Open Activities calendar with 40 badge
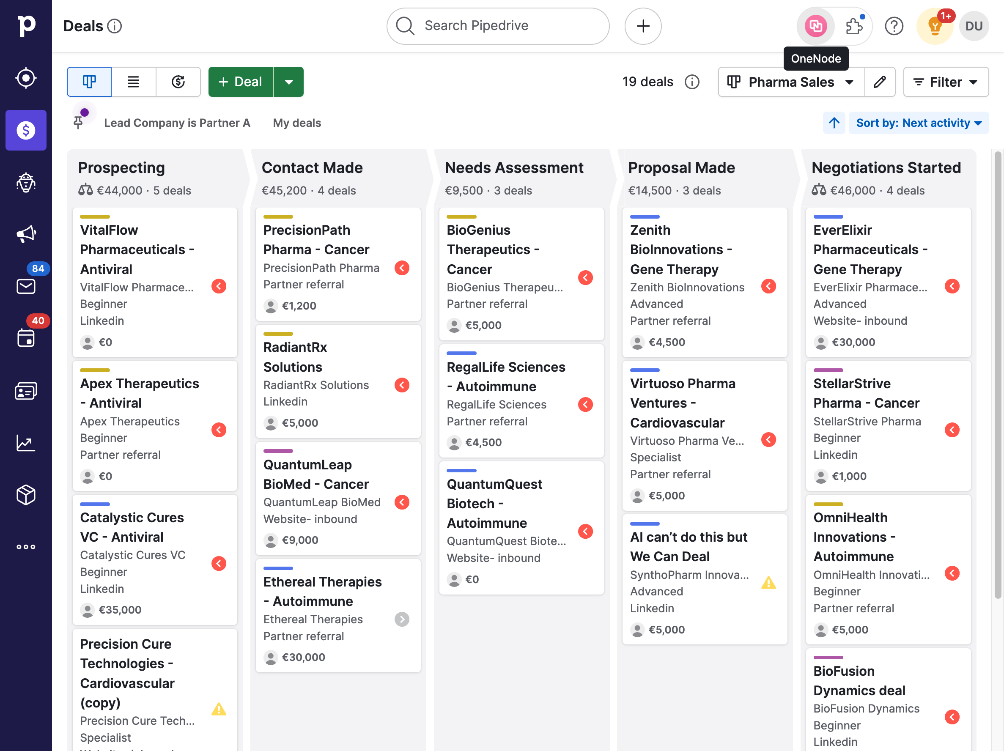This screenshot has height=751, width=1004. coord(26,338)
